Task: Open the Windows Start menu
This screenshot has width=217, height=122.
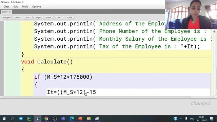Action: click(4, 119)
